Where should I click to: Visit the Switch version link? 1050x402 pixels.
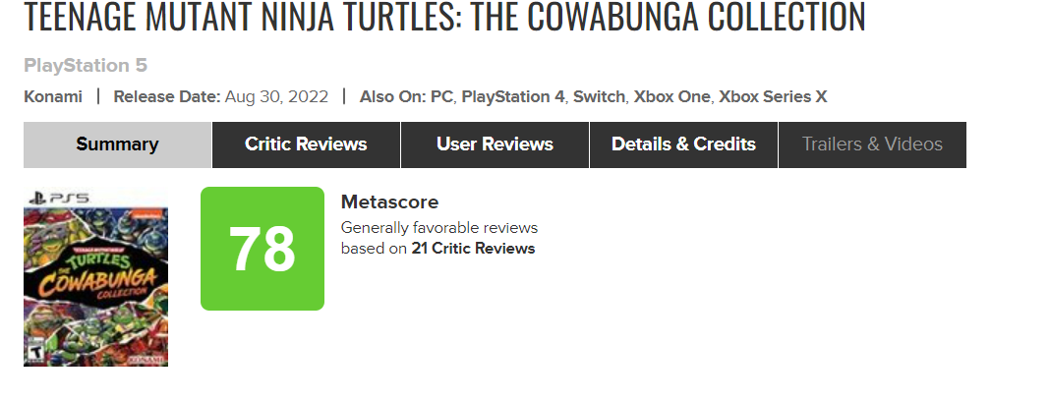pyautogui.click(x=599, y=96)
